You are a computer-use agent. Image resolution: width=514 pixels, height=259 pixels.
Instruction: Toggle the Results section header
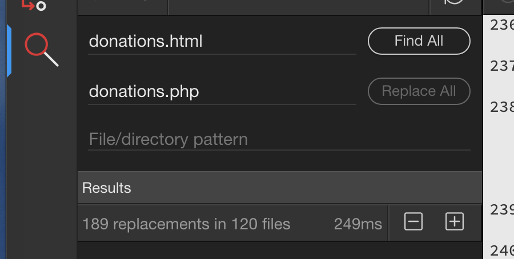pyautogui.click(x=280, y=188)
